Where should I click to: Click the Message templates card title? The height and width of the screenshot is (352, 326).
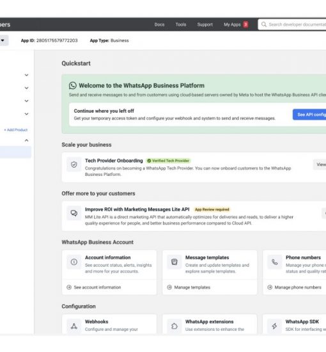point(207,257)
